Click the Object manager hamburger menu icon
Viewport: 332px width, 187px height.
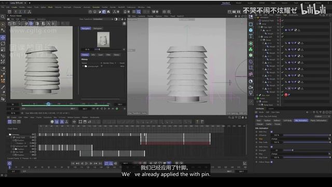[256, 15]
